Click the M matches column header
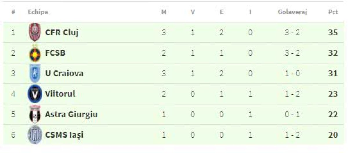This screenshot has width=348, height=153. click(x=164, y=12)
